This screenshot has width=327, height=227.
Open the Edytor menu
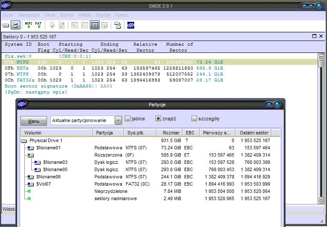[x=67, y=15]
